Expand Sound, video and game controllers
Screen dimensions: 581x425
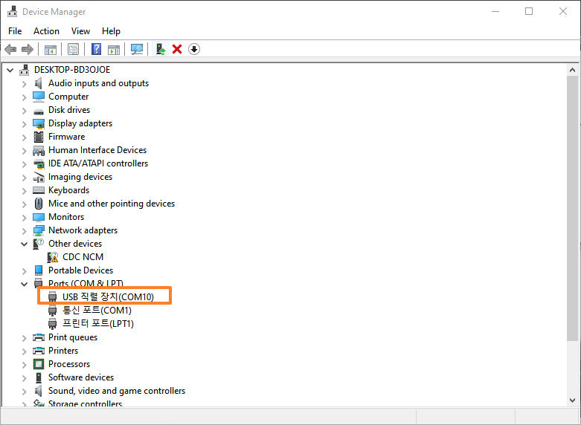coord(24,392)
